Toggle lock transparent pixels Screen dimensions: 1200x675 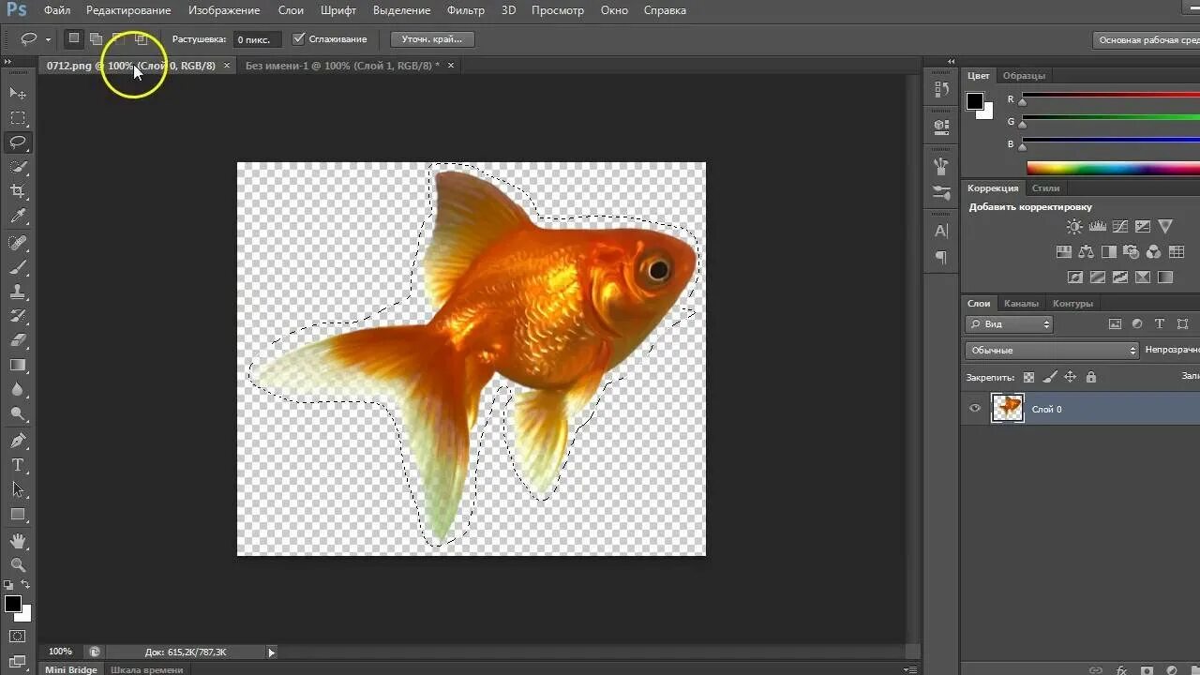tap(1028, 377)
